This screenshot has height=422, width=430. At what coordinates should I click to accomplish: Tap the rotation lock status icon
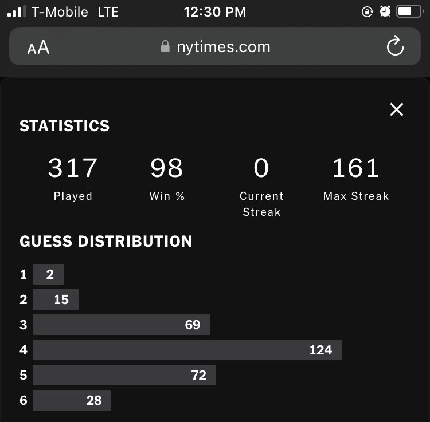[x=367, y=12]
